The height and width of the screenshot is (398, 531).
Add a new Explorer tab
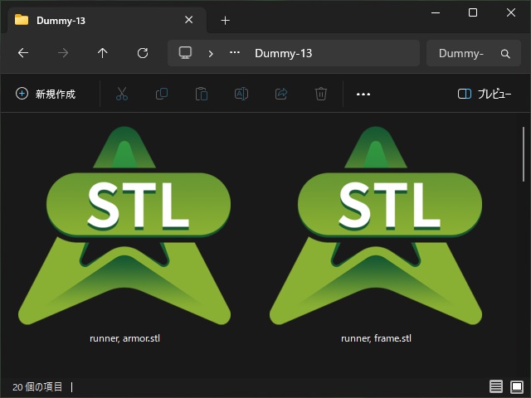point(225,21)
